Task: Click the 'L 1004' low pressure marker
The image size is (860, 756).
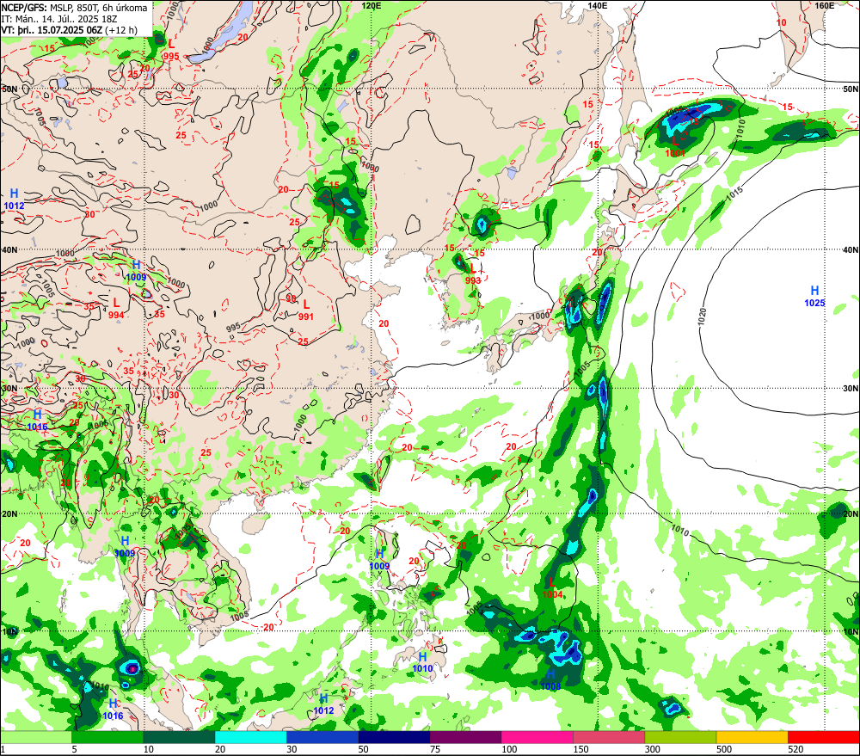Action: 552,588
